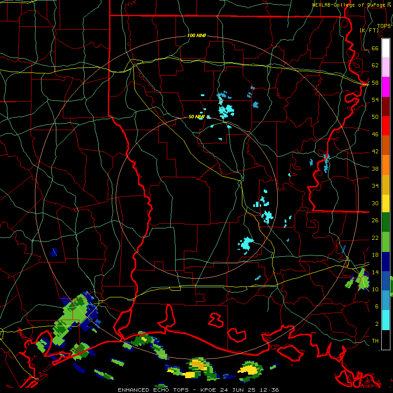
Task: Pick the navy blue legend swatch
Action: tap(386, 262)
